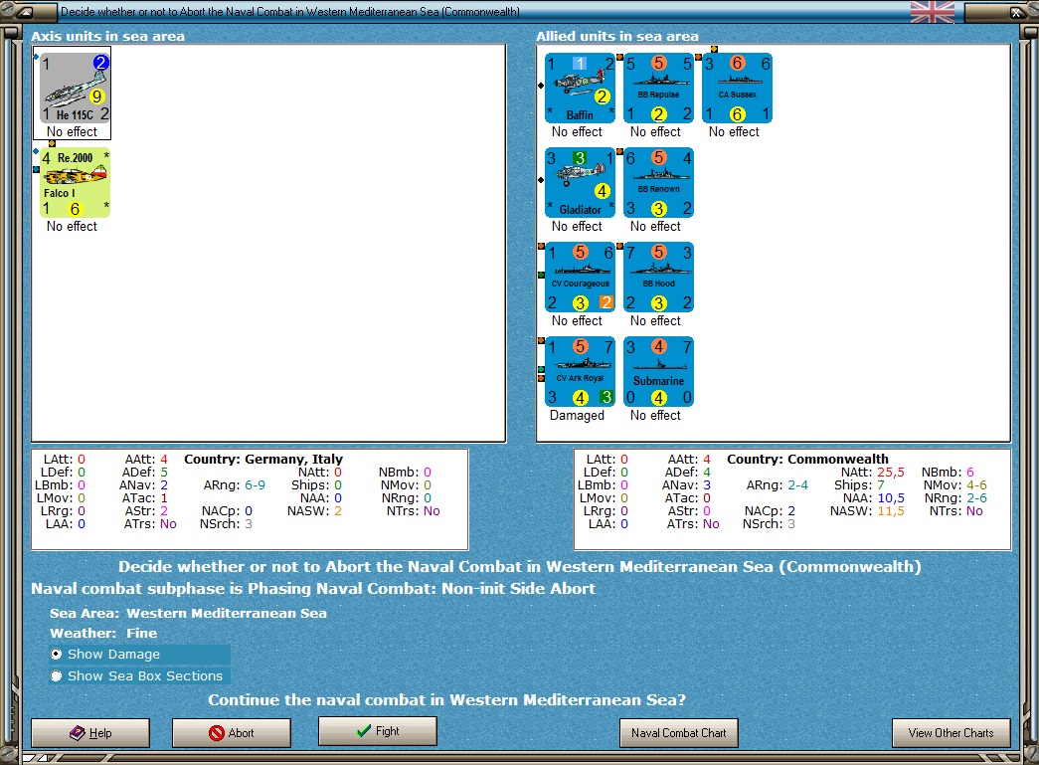Click 'Continue the naval combat' question text
This screenshot has width=1039, height=765.
coord(446,700)
